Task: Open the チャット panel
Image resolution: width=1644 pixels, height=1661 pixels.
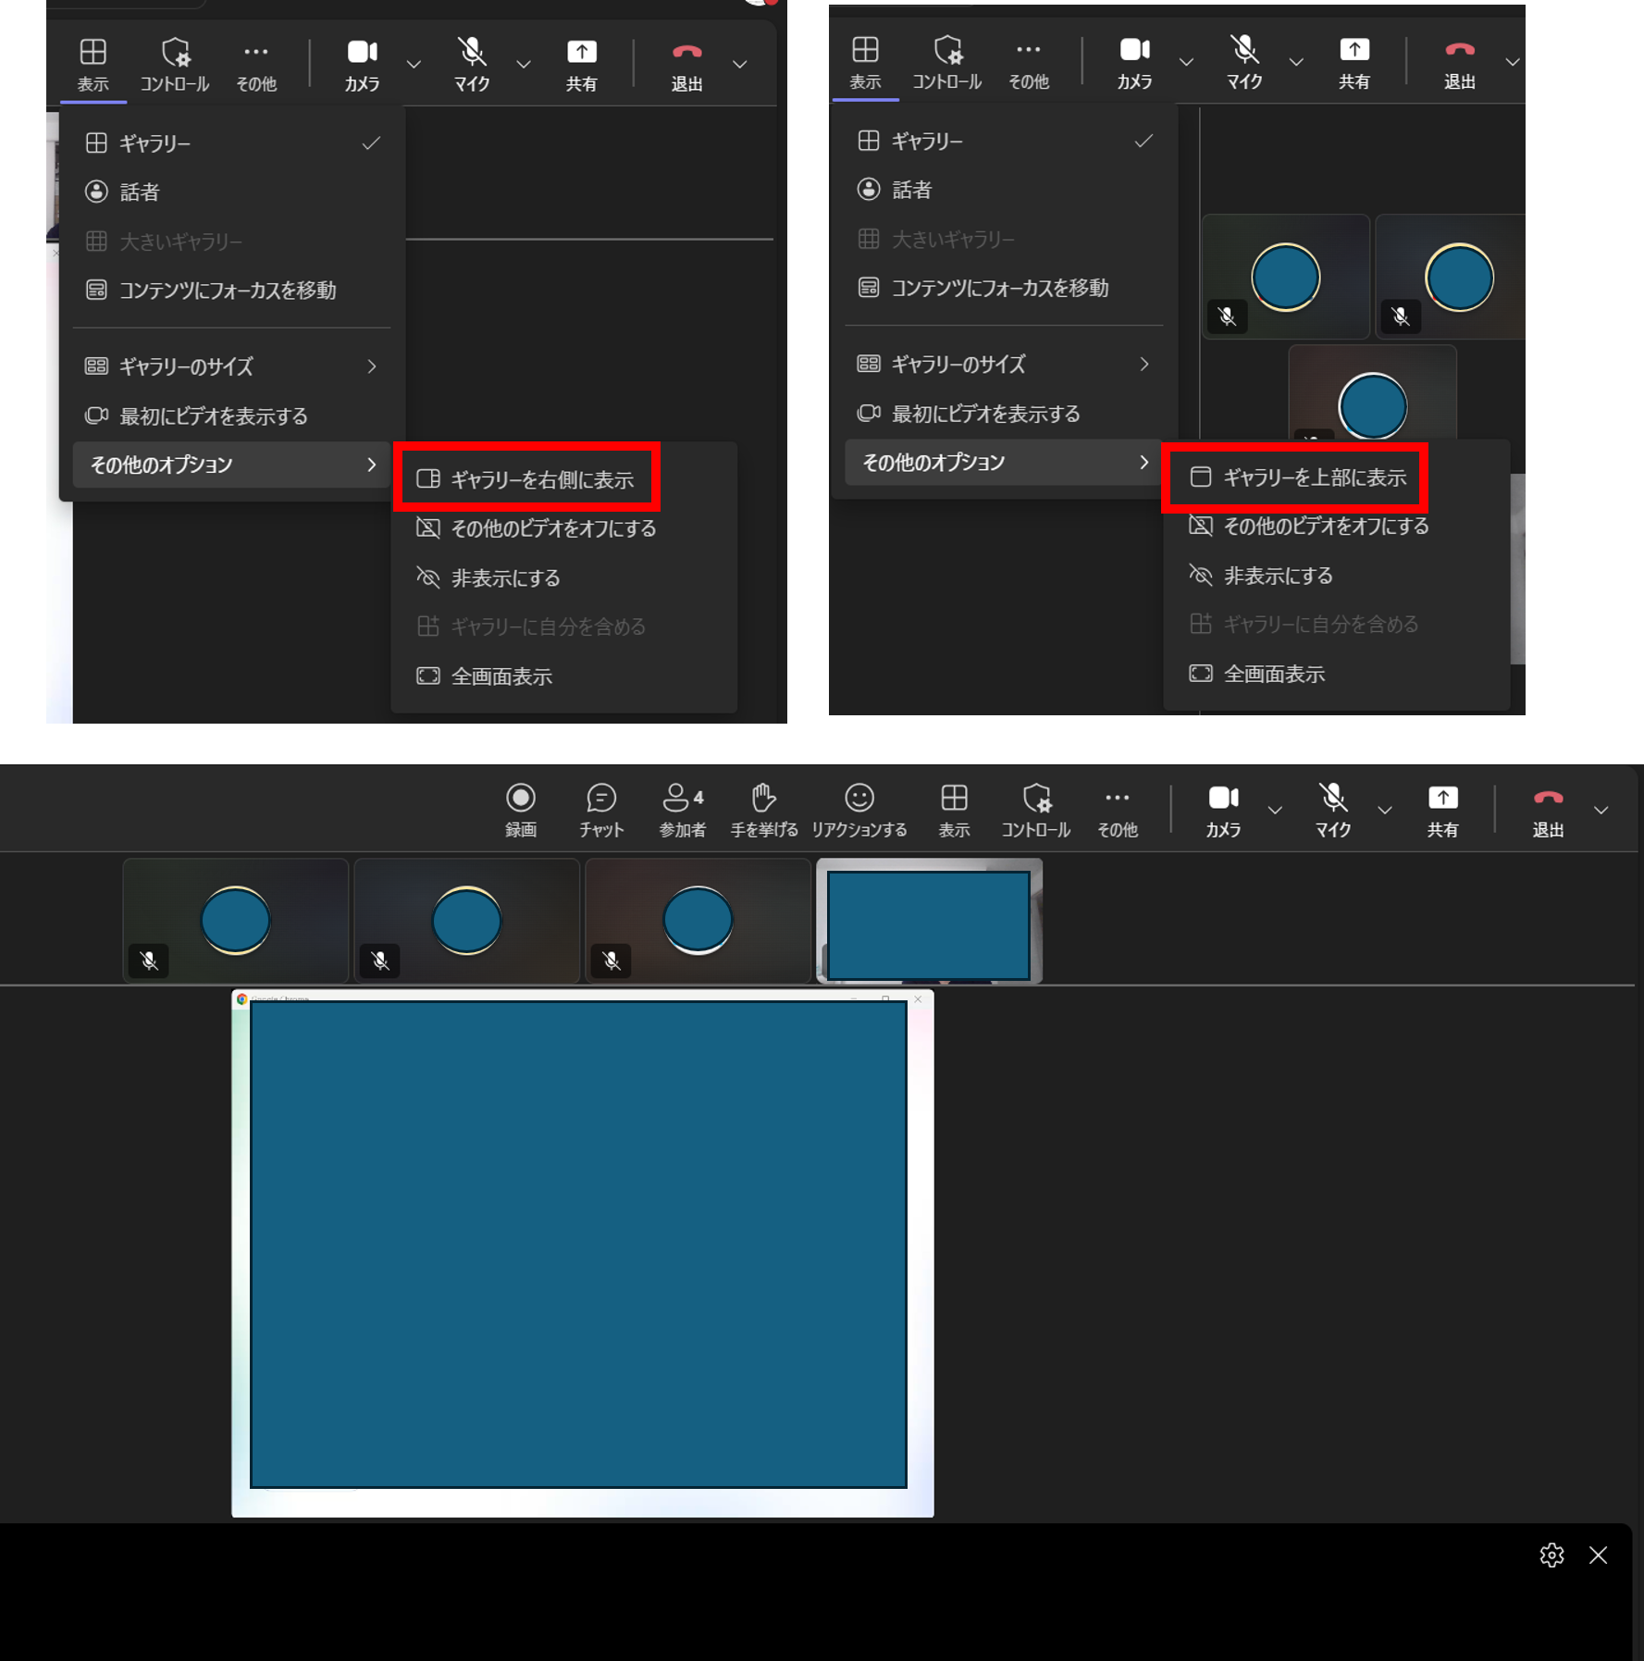Action: [x=601, y=810]
